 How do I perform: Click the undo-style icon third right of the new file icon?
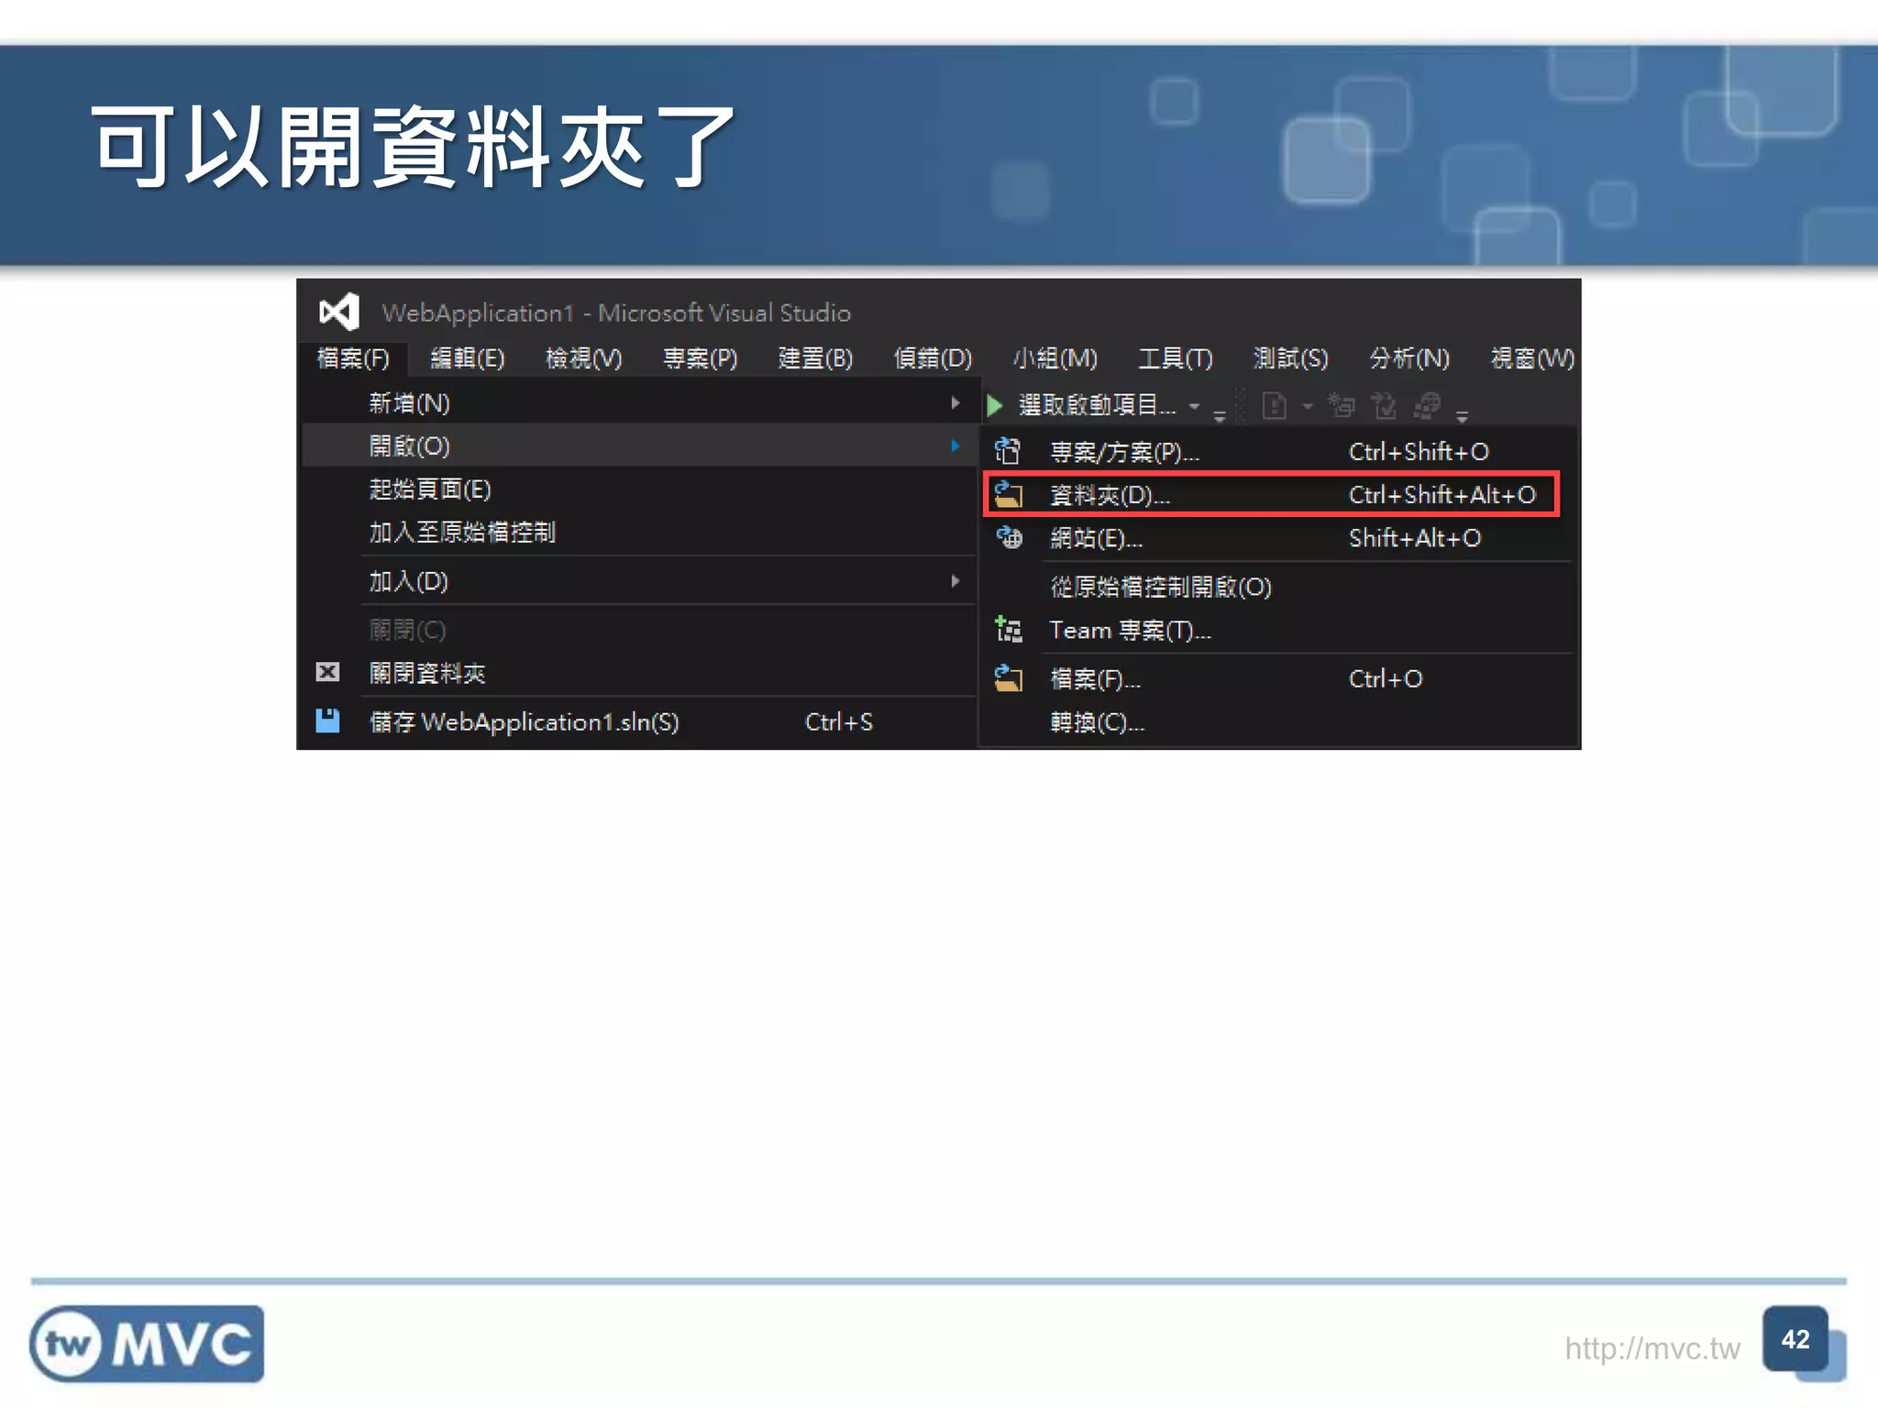click(x=1384, y=405)
